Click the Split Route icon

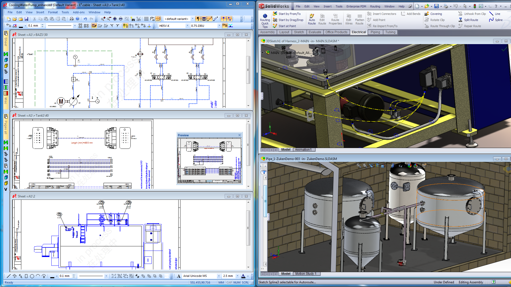click(470, 20)
